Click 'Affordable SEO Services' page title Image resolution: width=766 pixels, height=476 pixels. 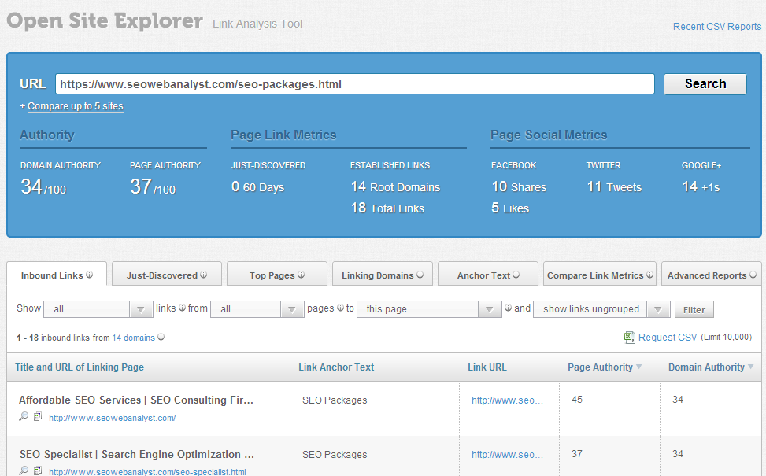point(136,400)
